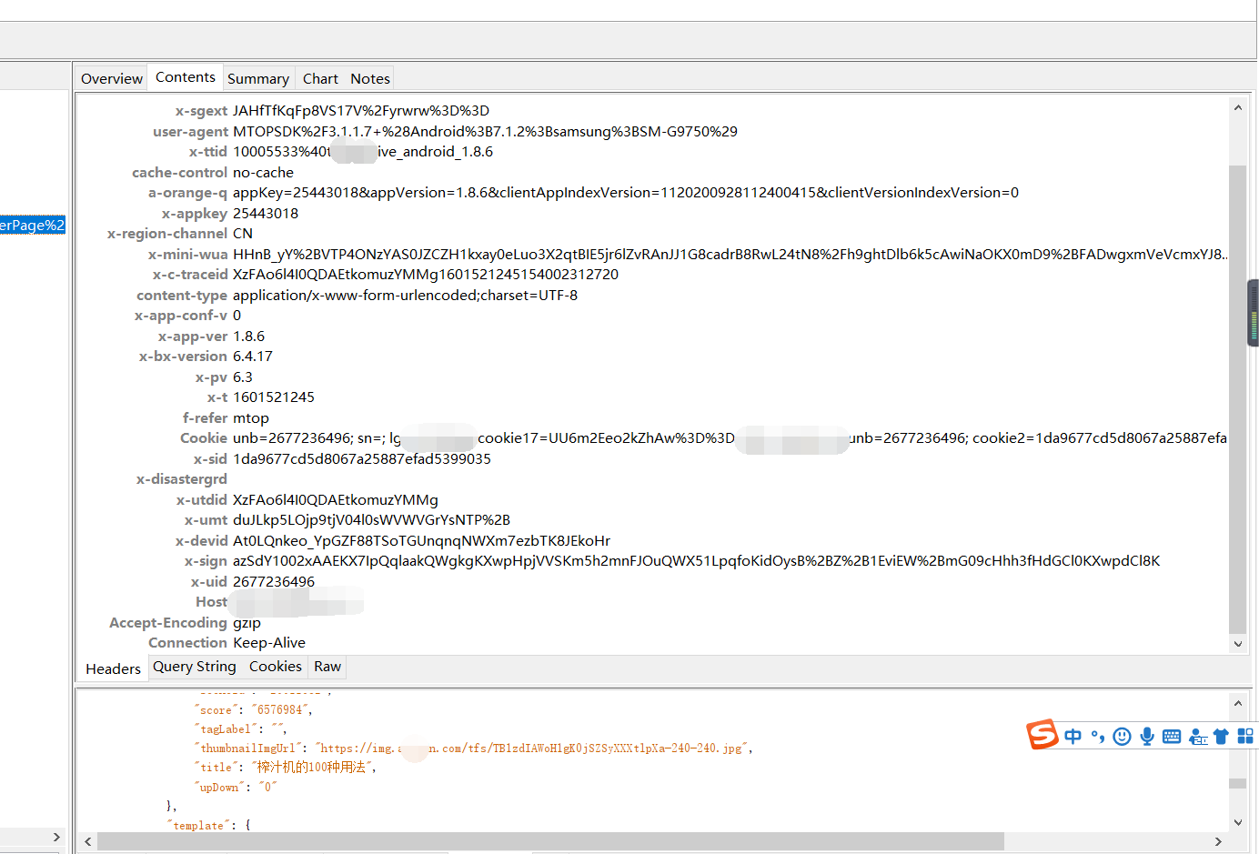Click the colored level bar on the right edge

click(1252, 315)
